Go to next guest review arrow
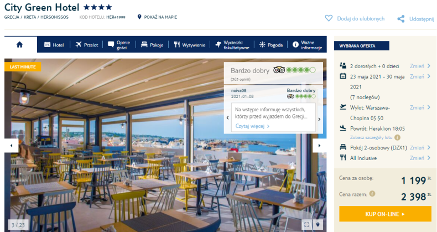Image resolution: width=437 pixels, height=232 pixels. coord(319,119)
